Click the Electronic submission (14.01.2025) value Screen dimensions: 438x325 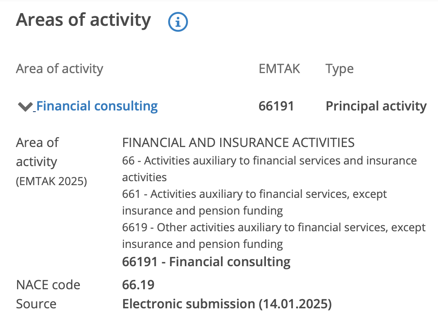click(227, 304)
